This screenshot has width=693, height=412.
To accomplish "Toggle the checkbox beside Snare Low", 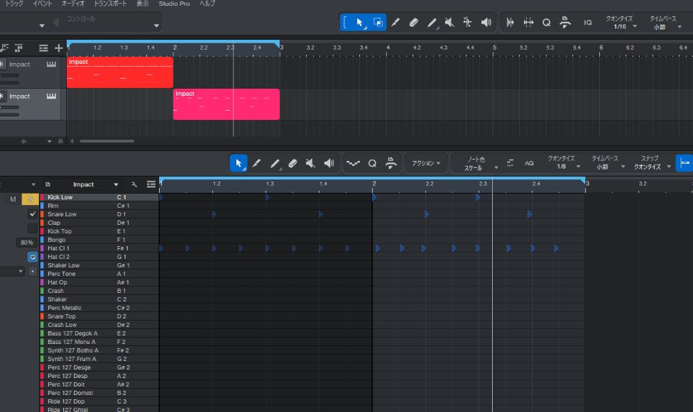I will (x=33, y=214).
